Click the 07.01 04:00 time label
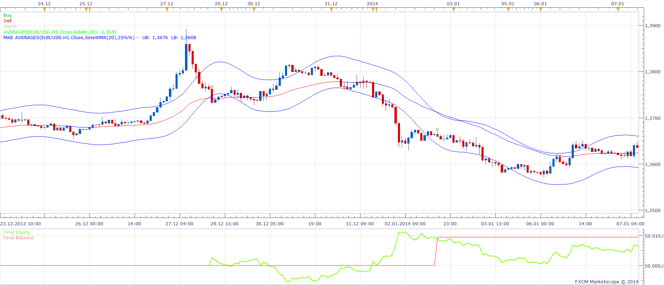Screen dimensions: 664x285 [x=630, y=224]
